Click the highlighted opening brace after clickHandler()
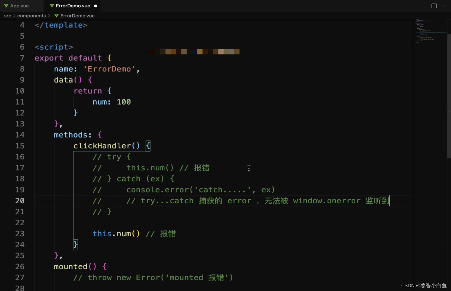 (148, 146)
